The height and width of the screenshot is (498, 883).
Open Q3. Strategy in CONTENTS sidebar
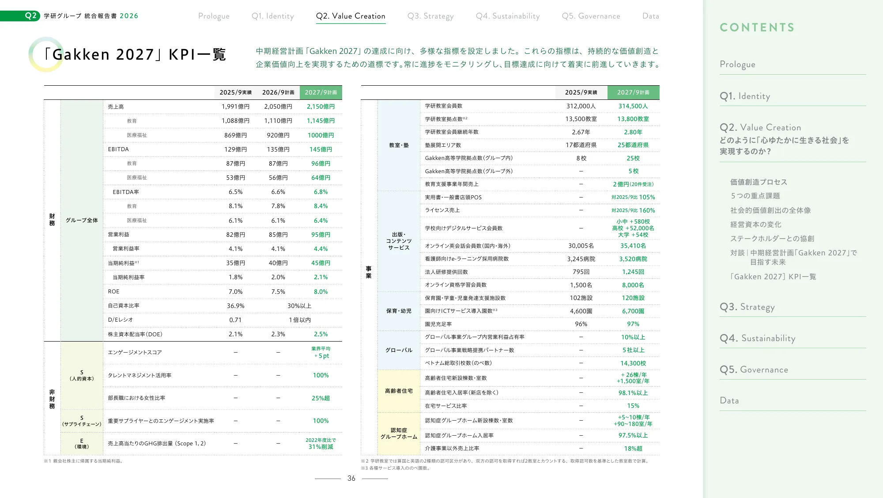(747, 307)
